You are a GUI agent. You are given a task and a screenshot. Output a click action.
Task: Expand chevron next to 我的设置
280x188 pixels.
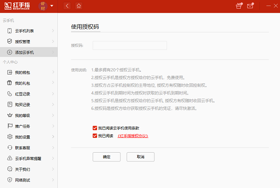(x=53, y=137)
